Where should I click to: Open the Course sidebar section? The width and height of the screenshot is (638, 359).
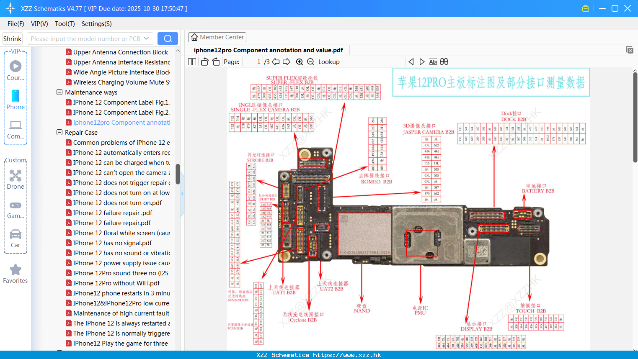15,70
